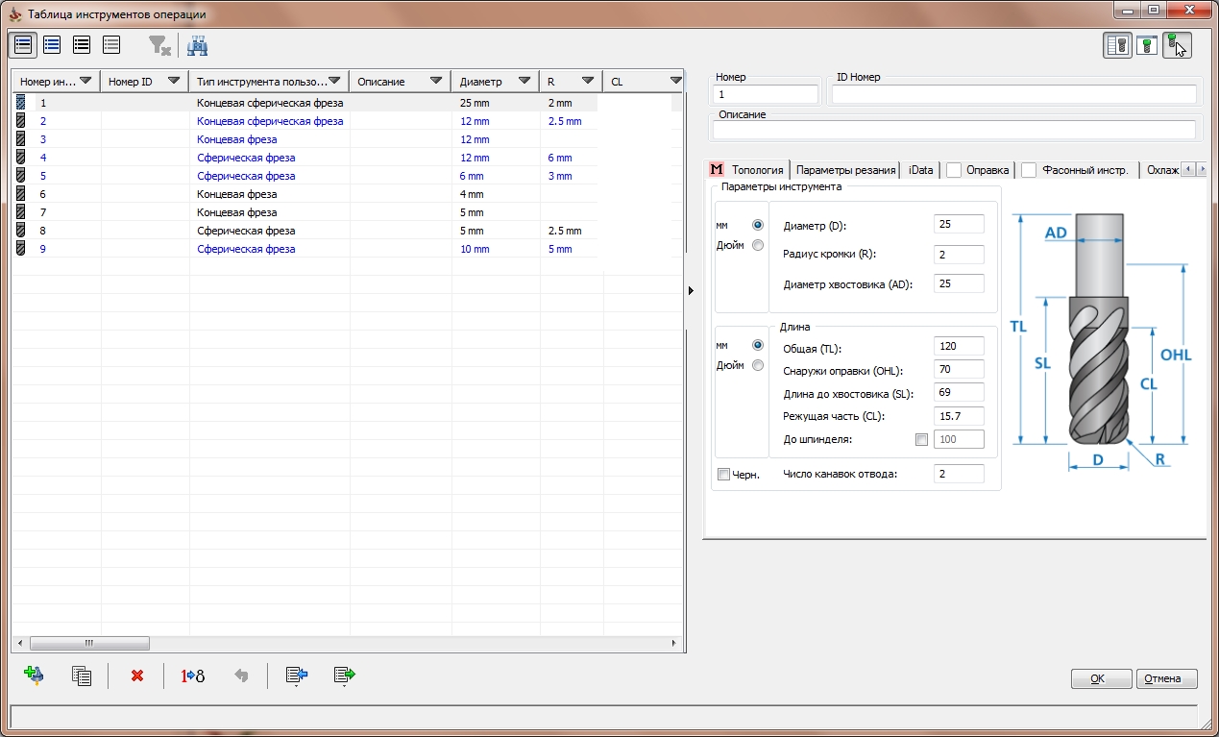Click the clear filter icon

[159, 45]
